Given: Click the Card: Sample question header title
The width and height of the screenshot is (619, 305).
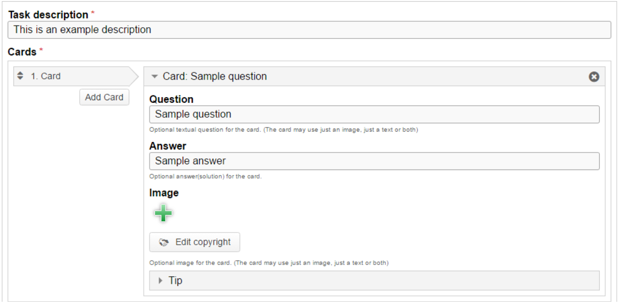Looking at the screenshot, I should coord(215,76).
